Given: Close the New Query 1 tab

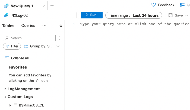Looking at the screenshot, I should point(44,6).
